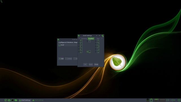Click the Add button in background window
This screenshot has width=181, height=102.
pyautogui.click(x=61, y=59)
